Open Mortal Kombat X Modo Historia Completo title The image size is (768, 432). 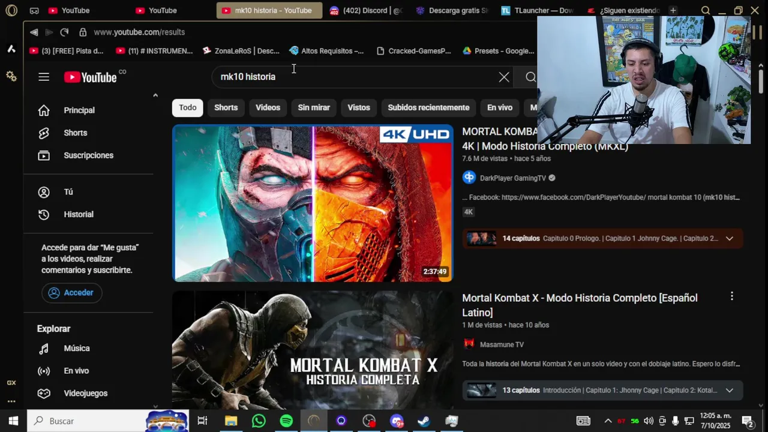(x=580, y=305)
